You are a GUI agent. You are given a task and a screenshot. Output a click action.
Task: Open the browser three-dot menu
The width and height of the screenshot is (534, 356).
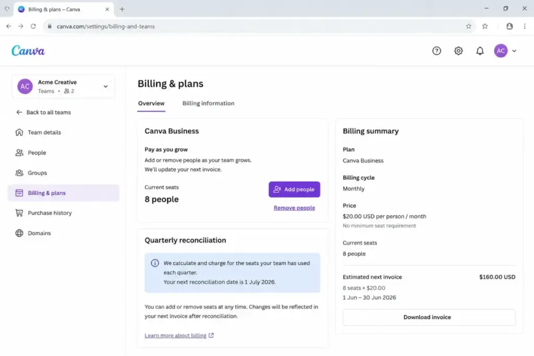[x=525, y=26]
